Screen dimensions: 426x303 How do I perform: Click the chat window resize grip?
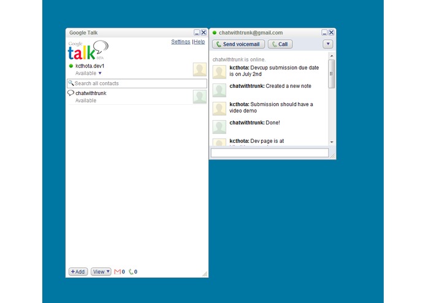(x=333, y=156)
